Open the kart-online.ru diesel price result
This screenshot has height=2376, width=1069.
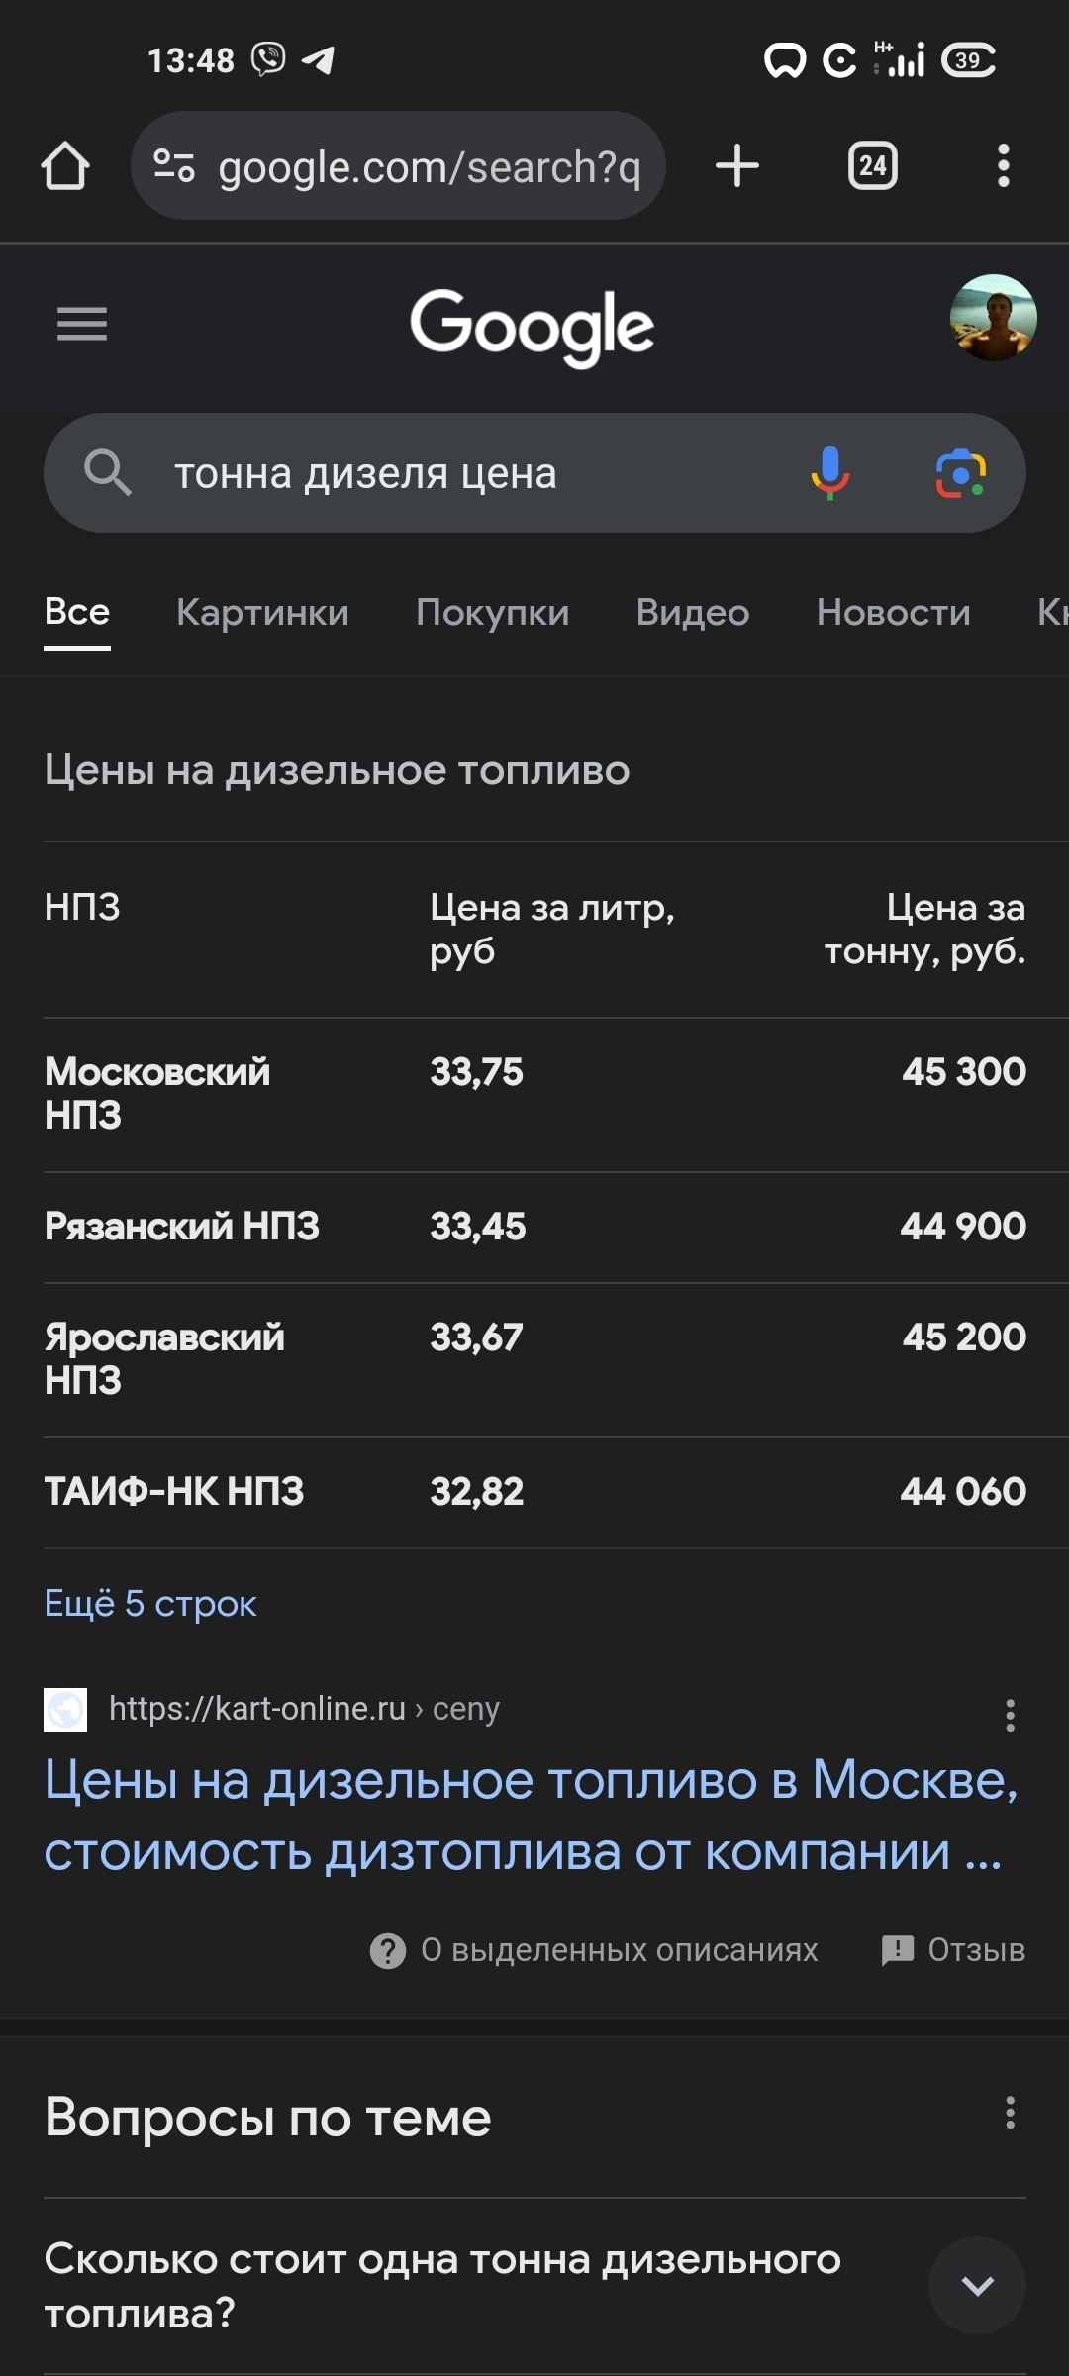point(531,1815)
